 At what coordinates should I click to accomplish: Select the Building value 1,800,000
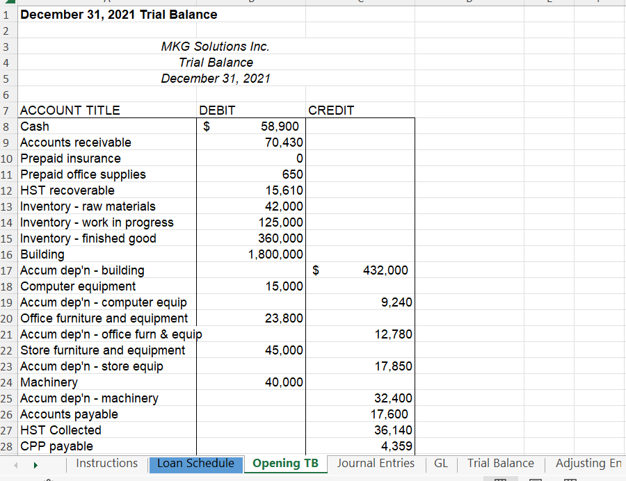coord(251,254)
